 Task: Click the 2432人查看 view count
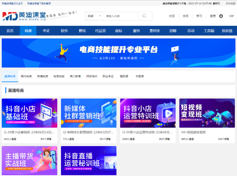point(10,139)
